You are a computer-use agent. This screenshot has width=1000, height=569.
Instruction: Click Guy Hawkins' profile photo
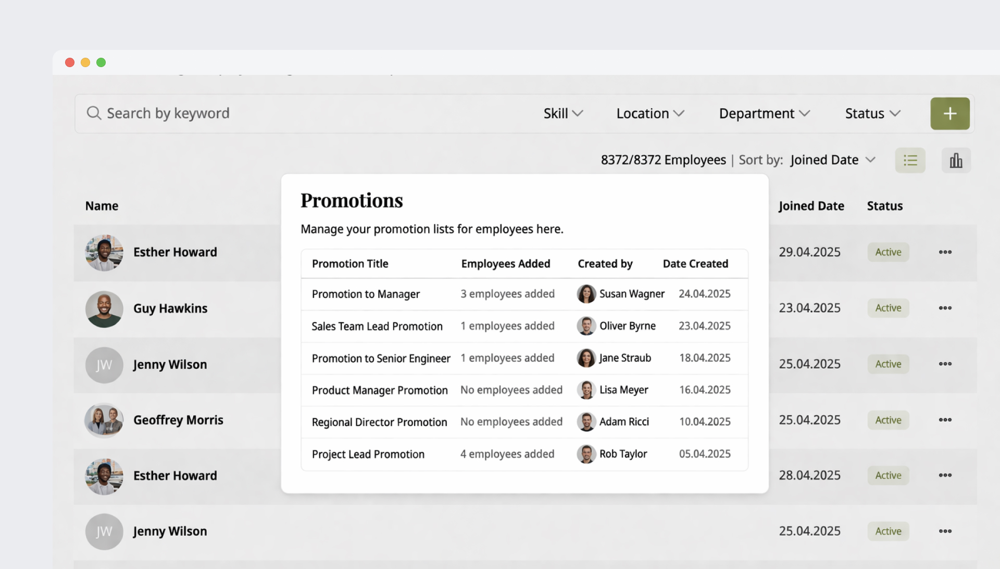pyautogui.click(x=104, y=309)
